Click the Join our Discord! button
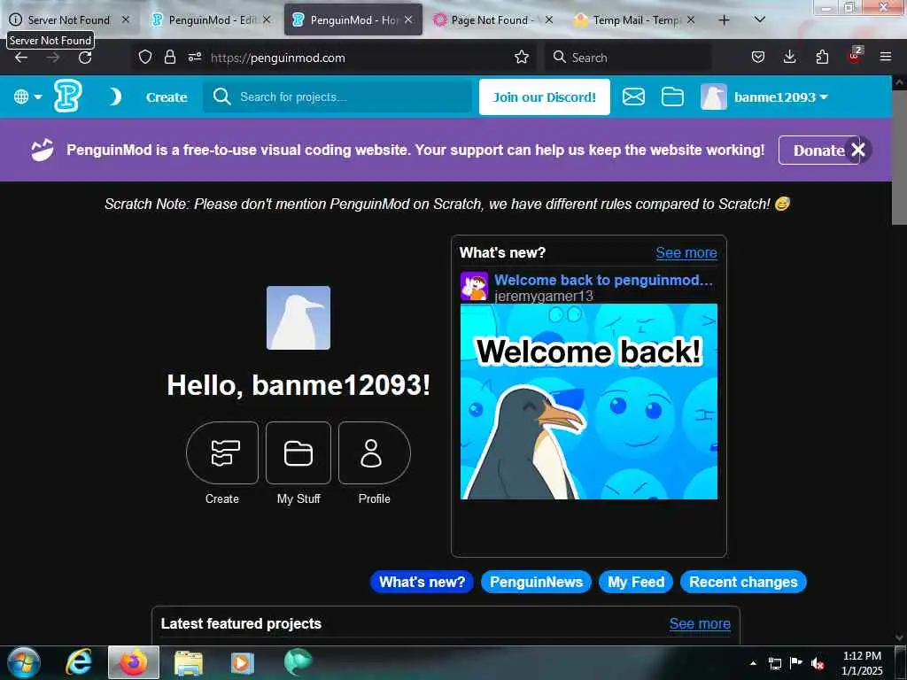Viewport: 907px width, 680px height. [x=545, y=97]
